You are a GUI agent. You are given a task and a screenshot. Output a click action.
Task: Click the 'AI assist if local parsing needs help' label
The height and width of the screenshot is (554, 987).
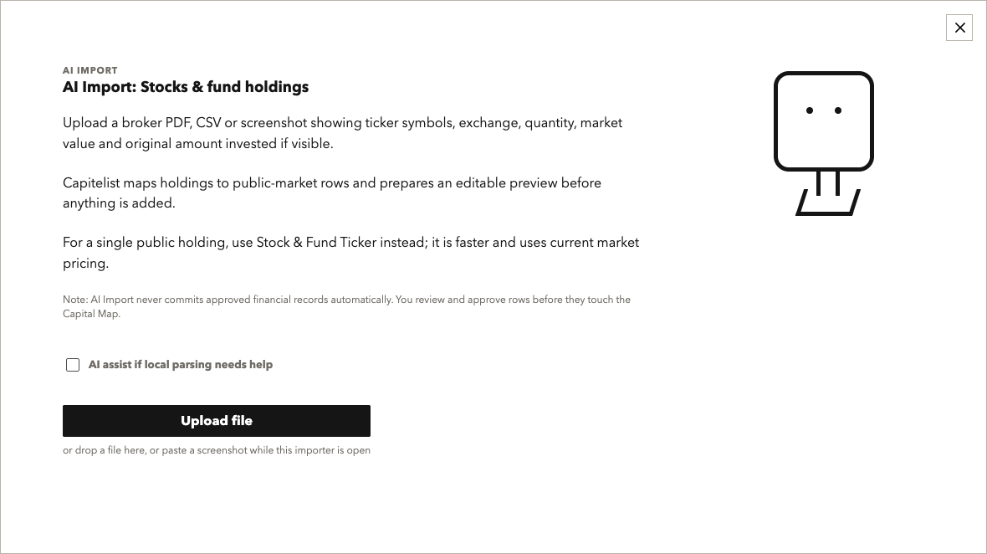pyautogui.click(x=181, y=365)
